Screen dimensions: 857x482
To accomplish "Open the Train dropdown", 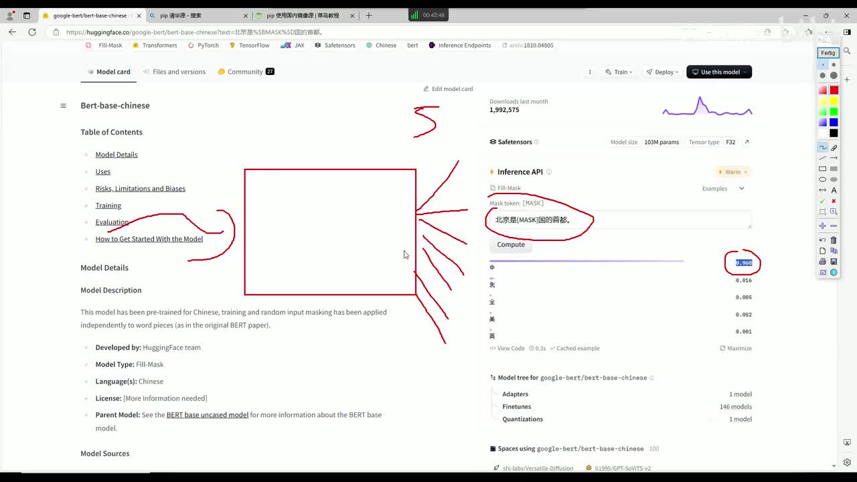I will tap(619, 72).
